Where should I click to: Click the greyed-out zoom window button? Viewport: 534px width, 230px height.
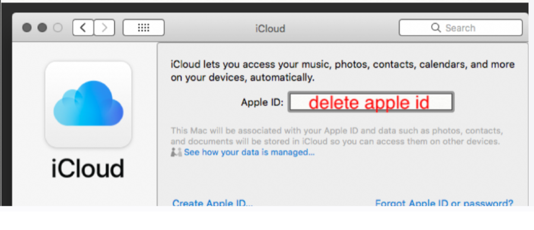click(57, 28)
